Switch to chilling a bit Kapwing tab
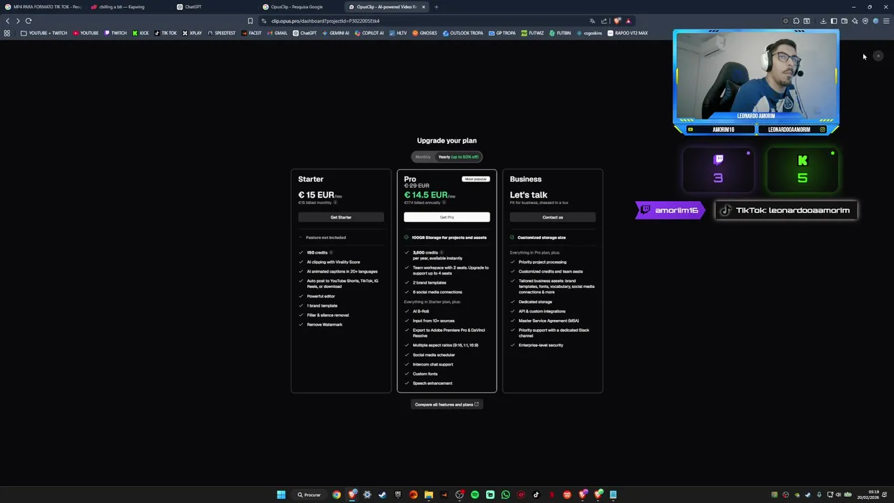Viewport: 894px width, 503px height. tap(127, 7)
